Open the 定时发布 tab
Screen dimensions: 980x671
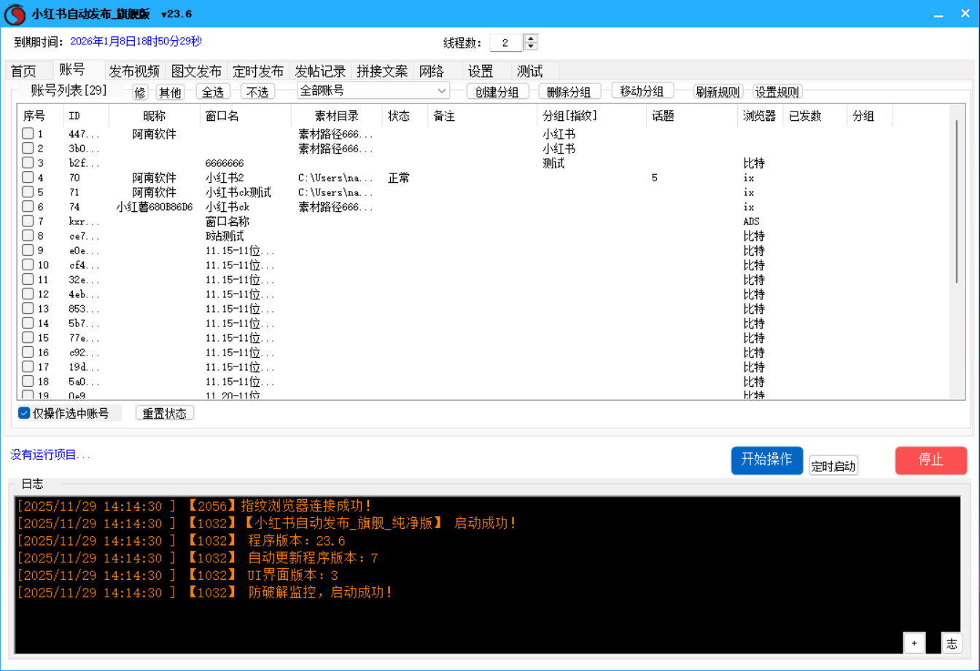258,71
